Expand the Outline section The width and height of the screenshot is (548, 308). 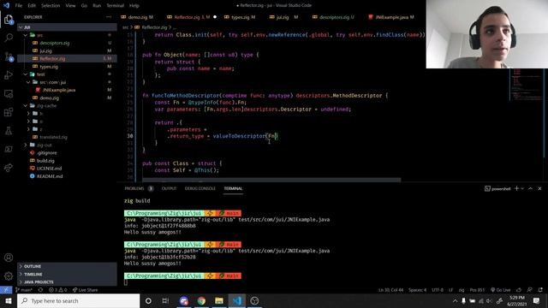coord(67,266)
